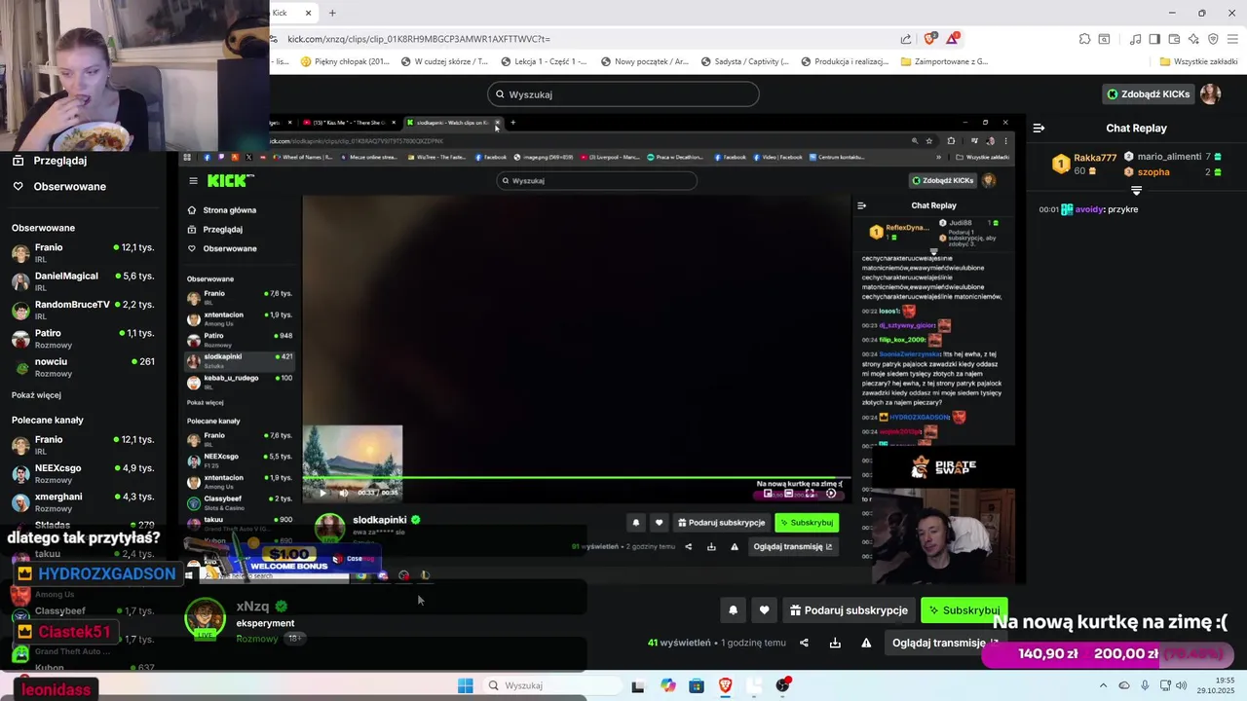This screenshot has height=701, width=1247.
Task: Collapse the Chat Replay panel icon
Action: pos(1039,128)
